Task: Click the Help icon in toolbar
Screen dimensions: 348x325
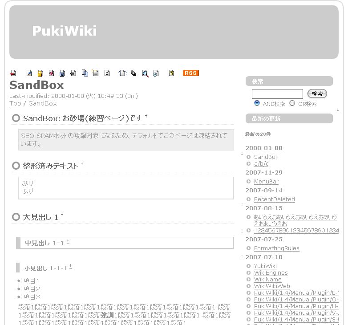Action: [x=171, y=73]
